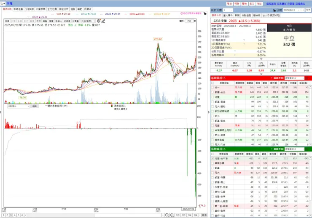The height and width of the screenshot is (218, 312).
Task: Open the 法人目標(200元) tab
Action: (x=271, y=15)
